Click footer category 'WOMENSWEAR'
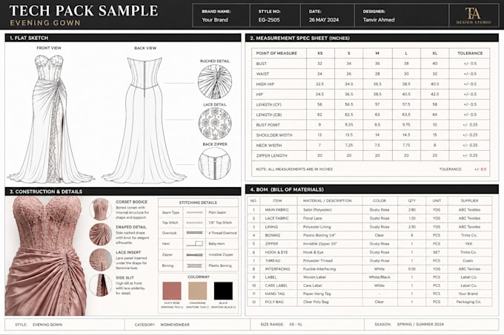 tap(175, 325)
